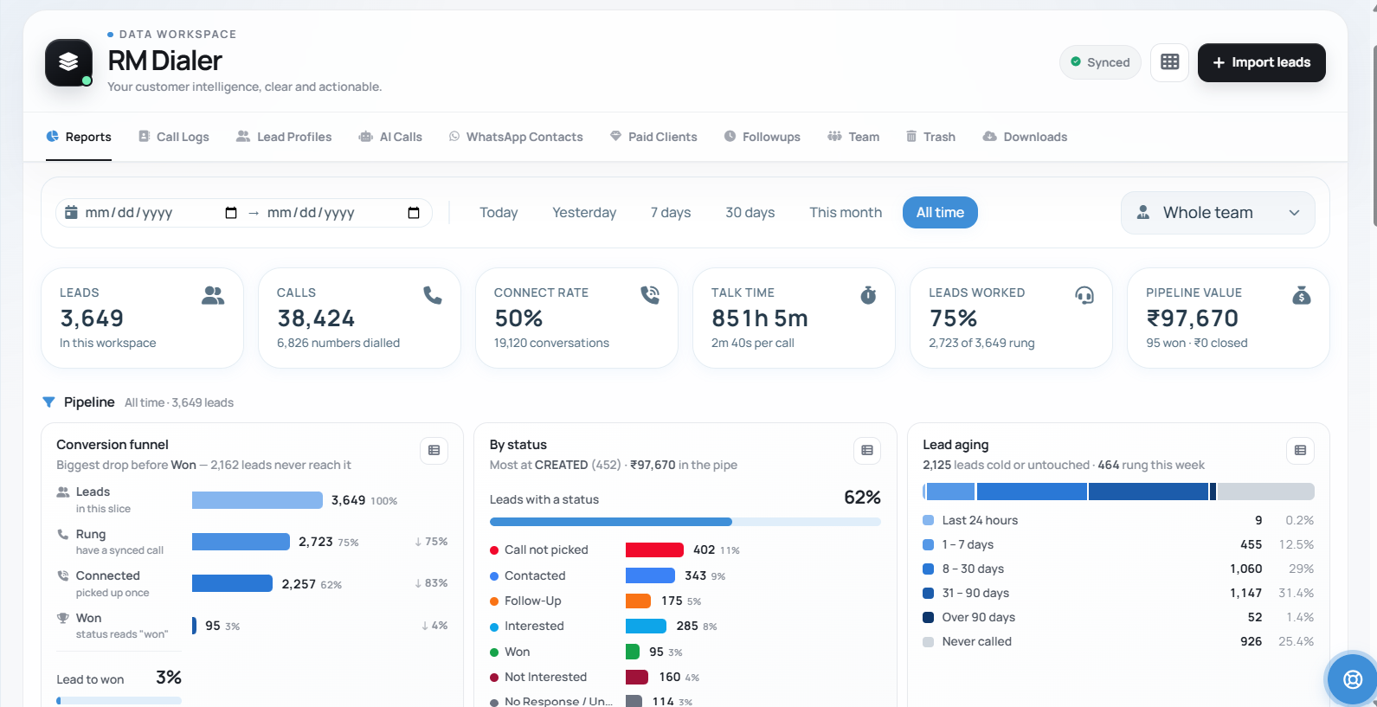Open the Call Logs tab

174,137
